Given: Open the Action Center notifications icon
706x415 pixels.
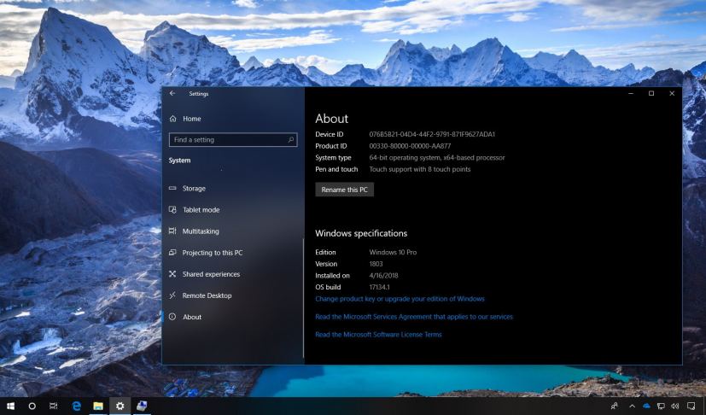Looking at the screenshot, I should [x=691, y=406].
